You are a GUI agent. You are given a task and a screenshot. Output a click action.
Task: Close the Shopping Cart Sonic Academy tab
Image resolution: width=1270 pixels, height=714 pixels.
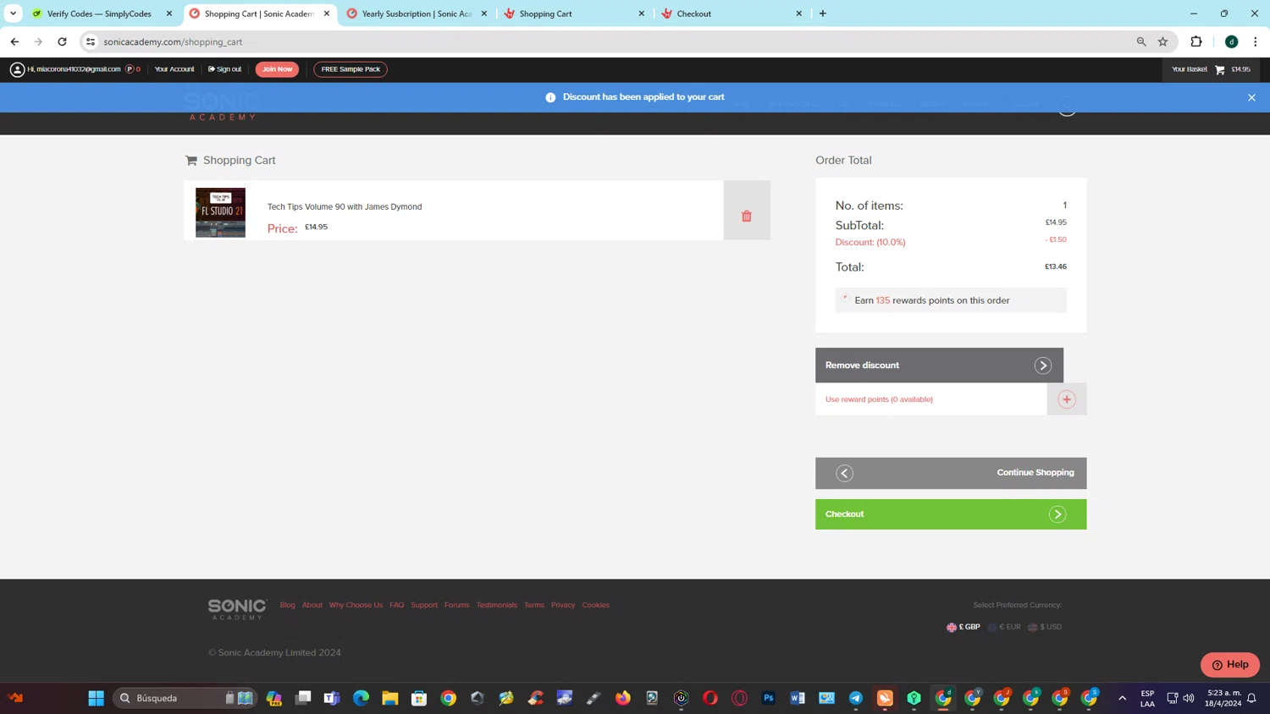(x=327, y=14)
